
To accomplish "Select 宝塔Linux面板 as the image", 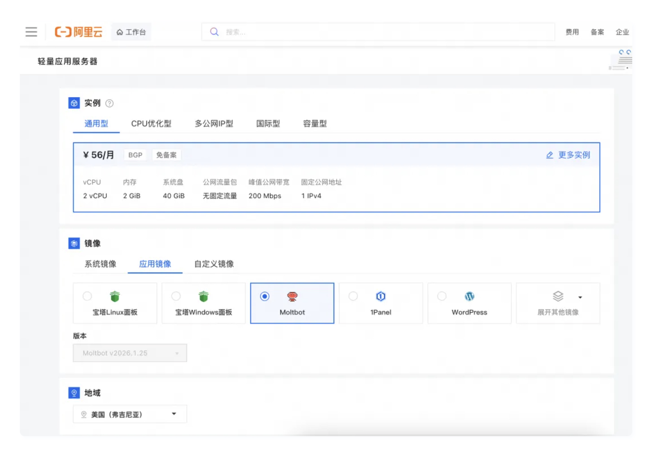I will click(115, 303).
